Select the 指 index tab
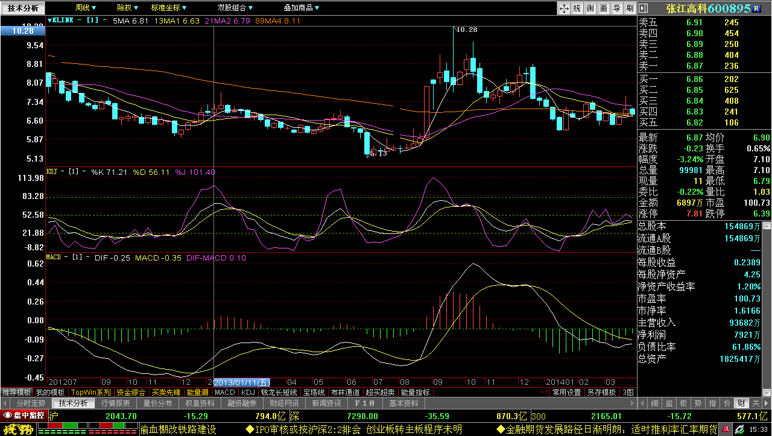The image size is (772, 436). [x=712, y=403]
